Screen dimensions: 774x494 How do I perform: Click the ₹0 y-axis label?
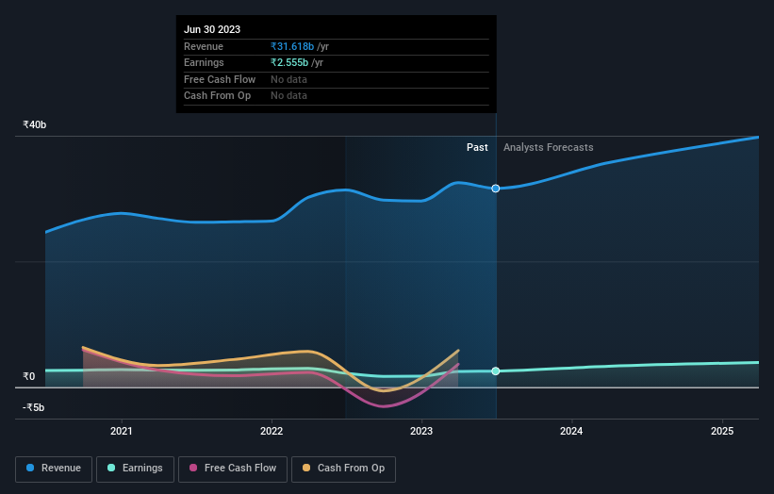29,376
